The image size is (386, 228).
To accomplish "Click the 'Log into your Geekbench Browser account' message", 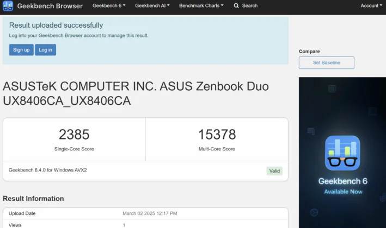I will point(78,36).
